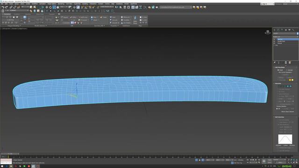Click the object color swatch

pyautogui.click(x=298, y=33)
